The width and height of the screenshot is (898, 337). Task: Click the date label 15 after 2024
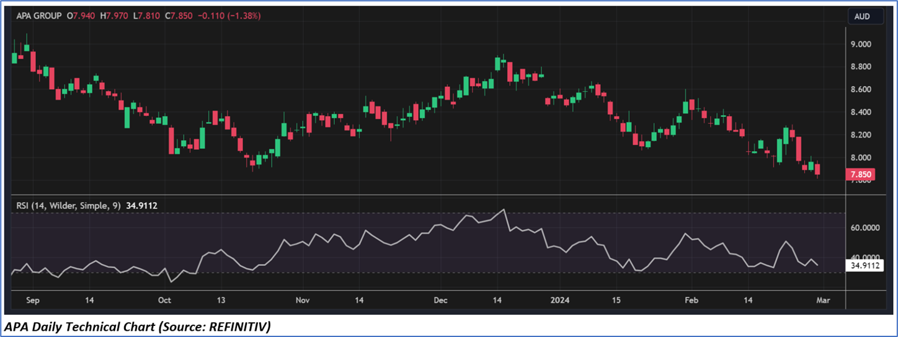pos(616,300)
